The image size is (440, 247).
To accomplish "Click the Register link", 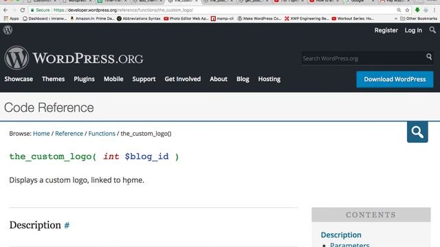I will coord(386,30).
